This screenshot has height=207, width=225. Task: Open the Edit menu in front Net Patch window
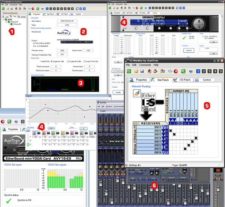134,65
